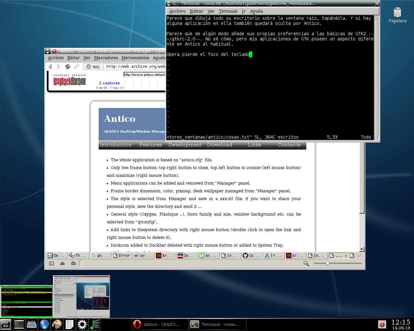Click the Opera page scrollbar down arrow

click(x=362, y=249)
